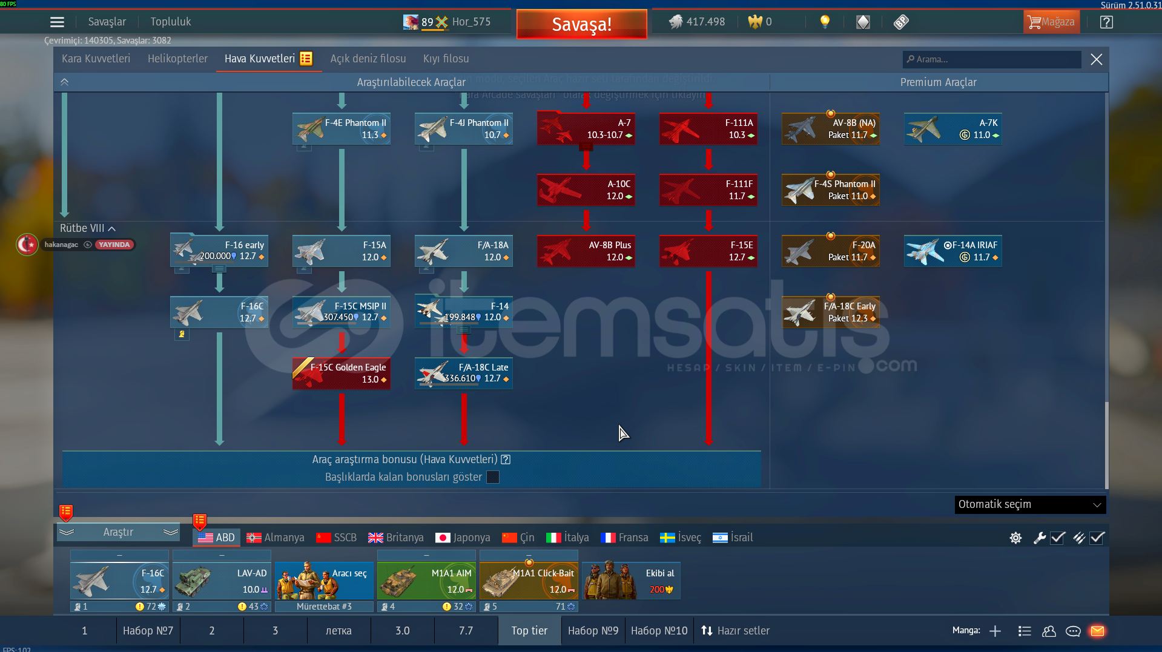The width and height of the screenshot is (1162, 652).
Task: Click Ekibi al to recruit crew
Action: (x=631, y=581)
